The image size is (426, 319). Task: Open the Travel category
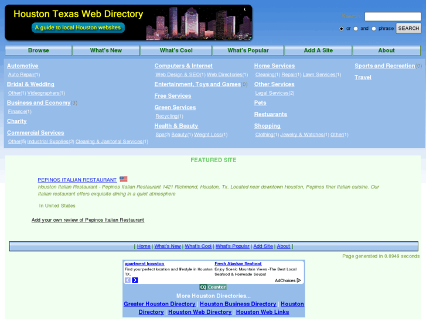(x=363, y=77)
